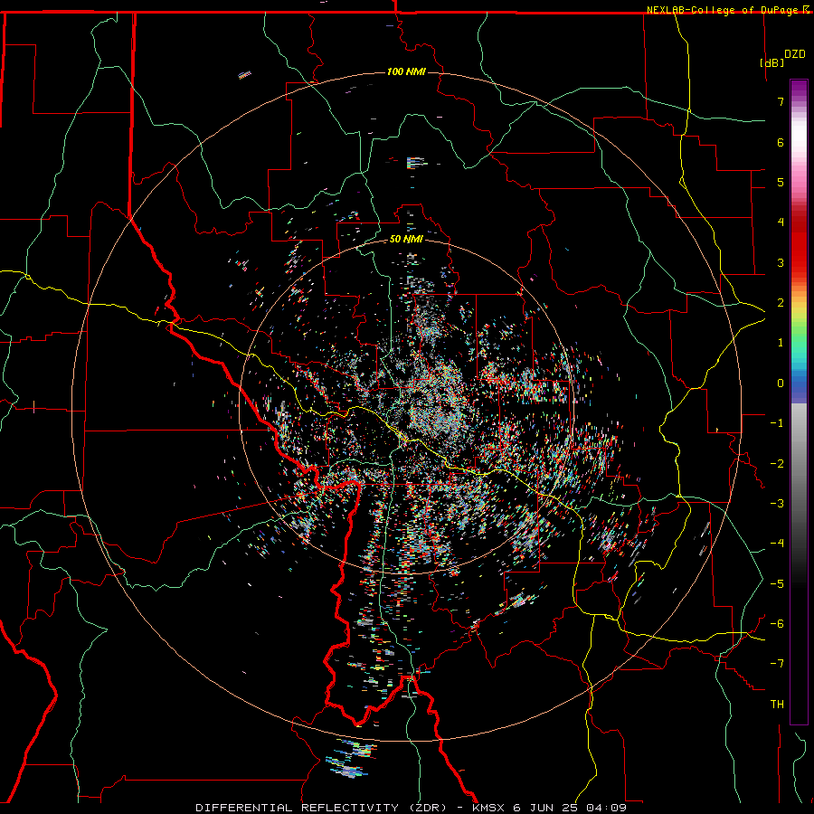Click the 0 value on color scale
This screenshot has width=814, height=814.
coord(781,383)
